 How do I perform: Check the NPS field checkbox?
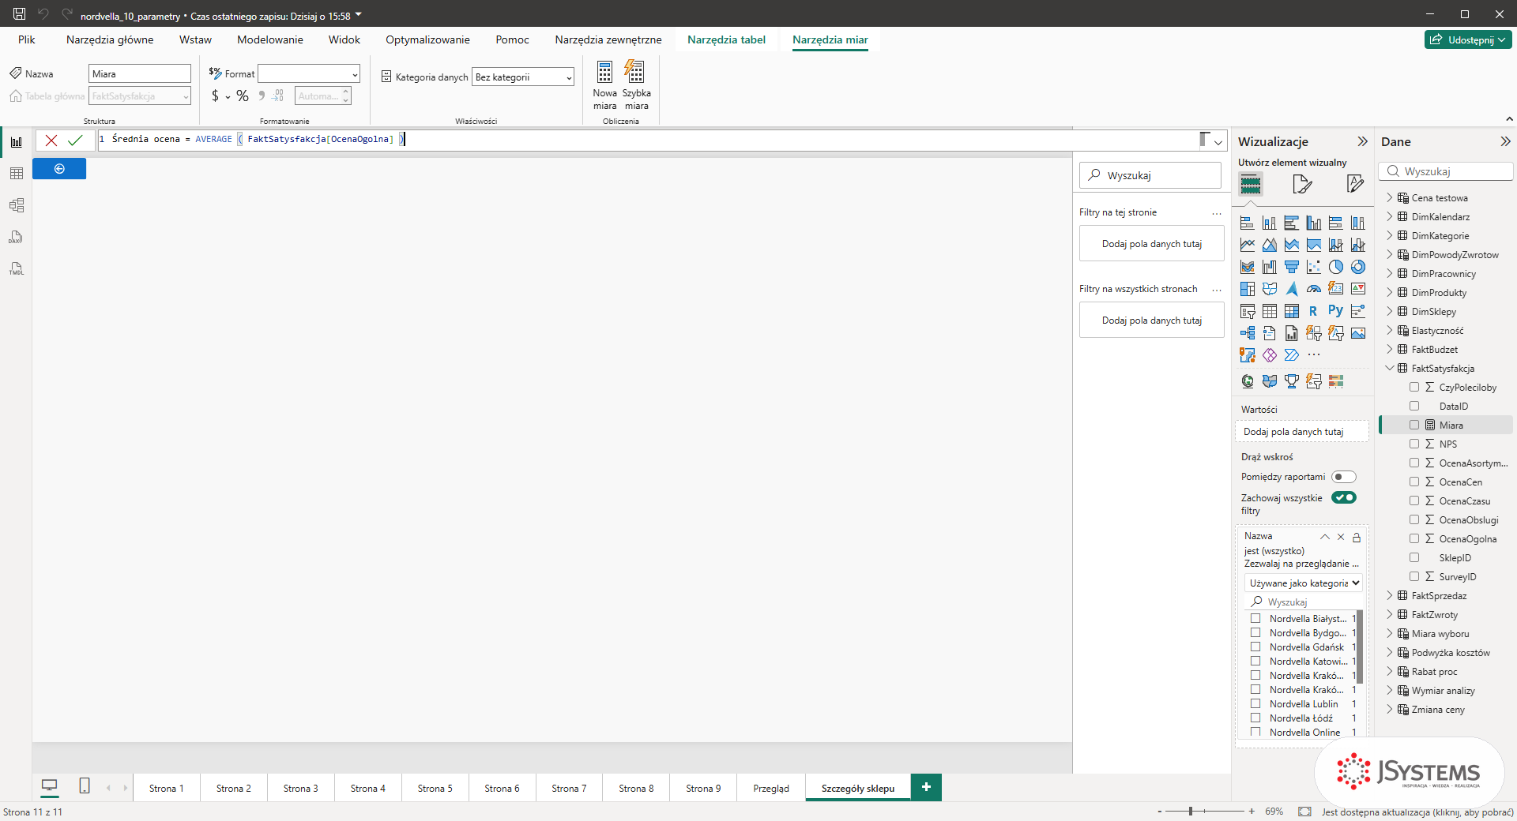click(x=1414, y=444)
